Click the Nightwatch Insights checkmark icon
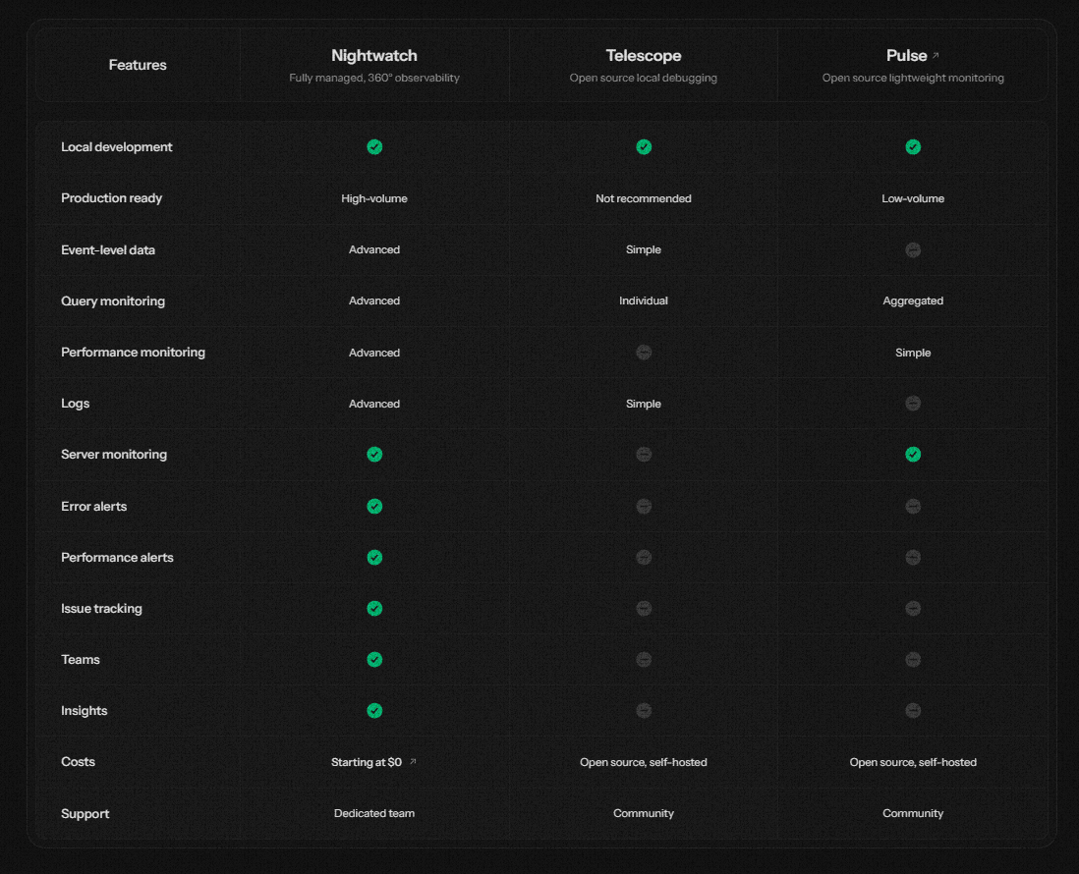The height and width of the screenshot is (874, 1079). click(x=374, y=711)
